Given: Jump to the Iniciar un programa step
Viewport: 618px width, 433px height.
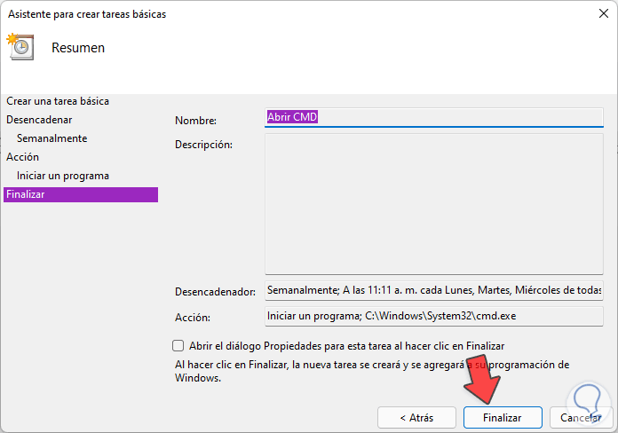Looking at the screenshot, I should (x=62, y=176).
